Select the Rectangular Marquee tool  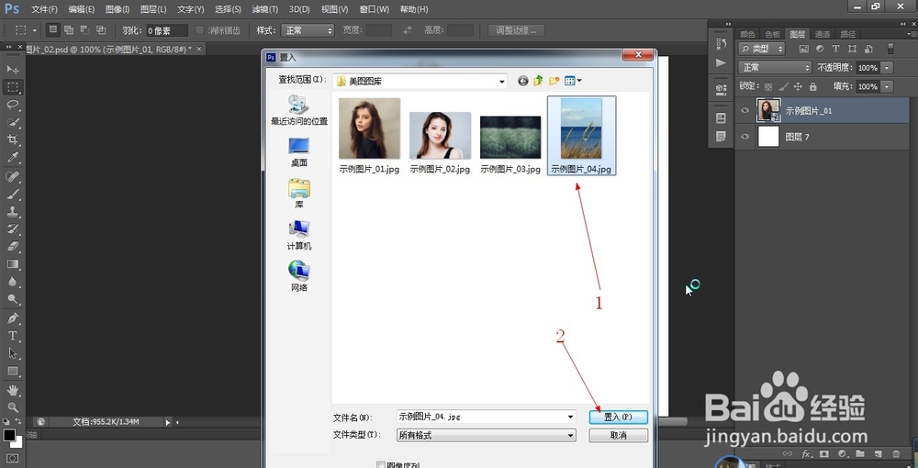click(12, 87)
